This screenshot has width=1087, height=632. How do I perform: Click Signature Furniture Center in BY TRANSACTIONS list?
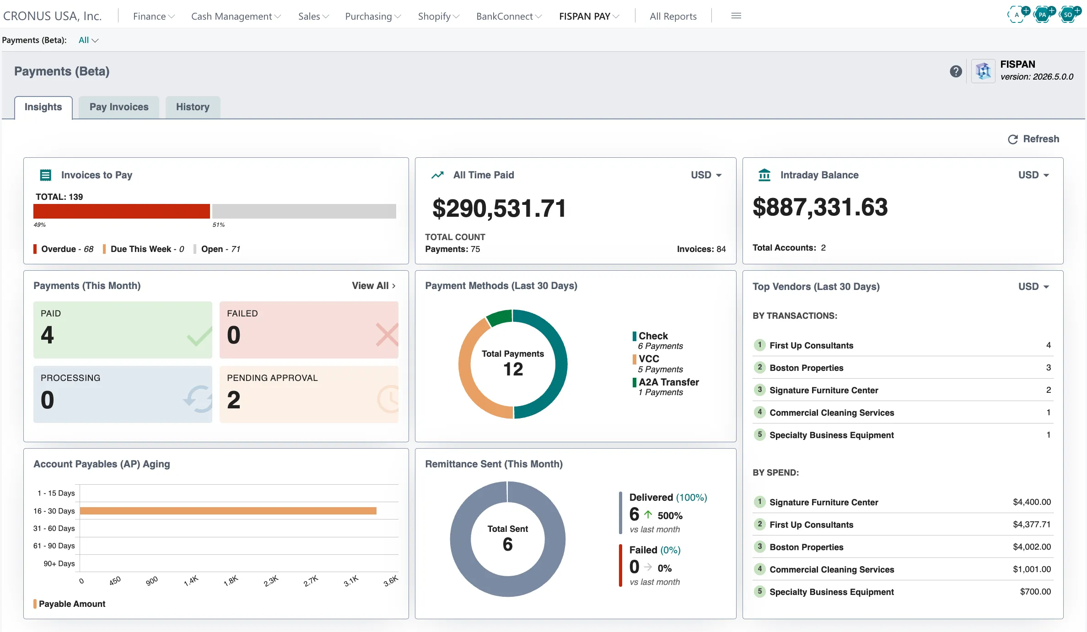pyautogui.click(x=824, y=390)
